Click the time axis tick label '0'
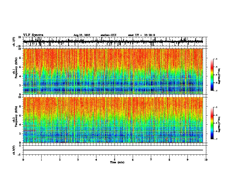Image resolution: width=232 pixels, height=179 pixels. click(x=23, y=160)
